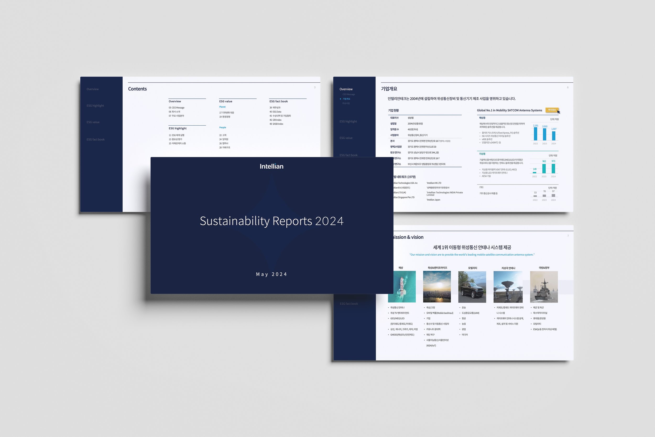Click the 지상국 안테나 satellite dish photo
Screen dimensions: 655x437
tap(508, 287)
